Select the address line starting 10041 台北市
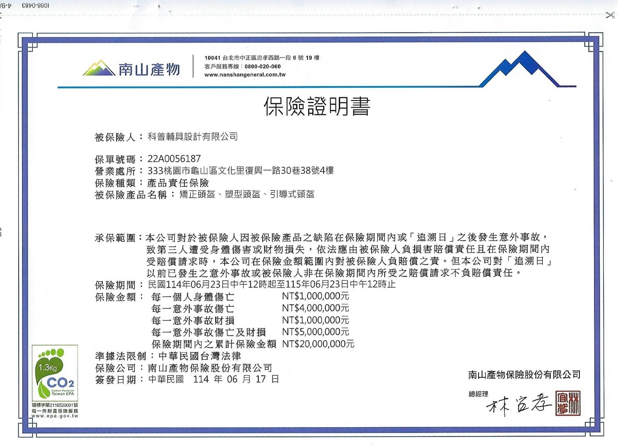The width and height of the screenshot is (618, 445). (262, 58)
